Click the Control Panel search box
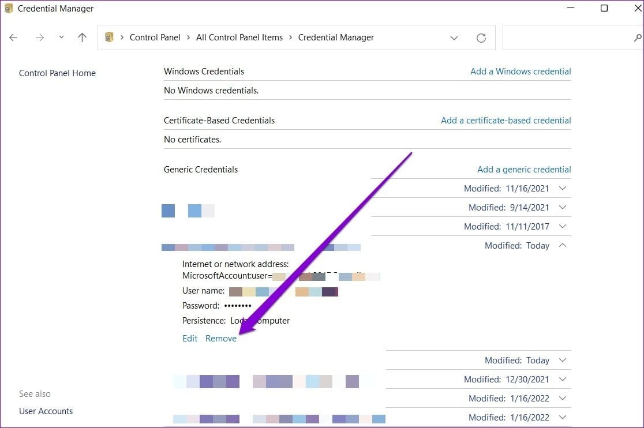This screenshot has height=428, width=644. pos(573,37)
